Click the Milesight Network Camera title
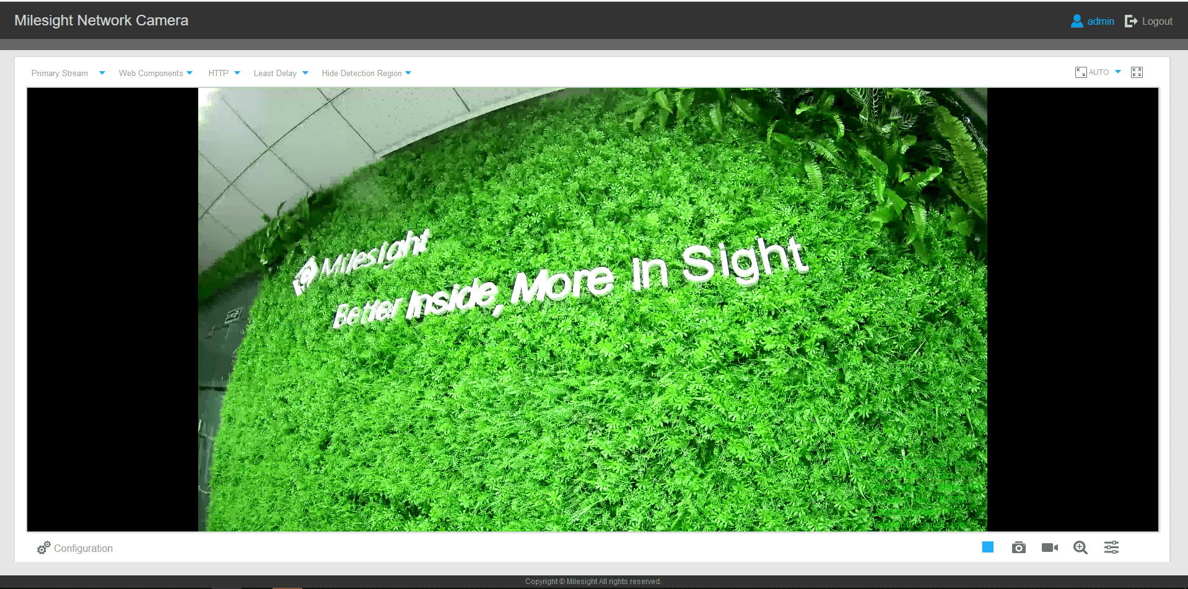The image size is (1188, 589). pyautogui.click(x=101, y=20)
